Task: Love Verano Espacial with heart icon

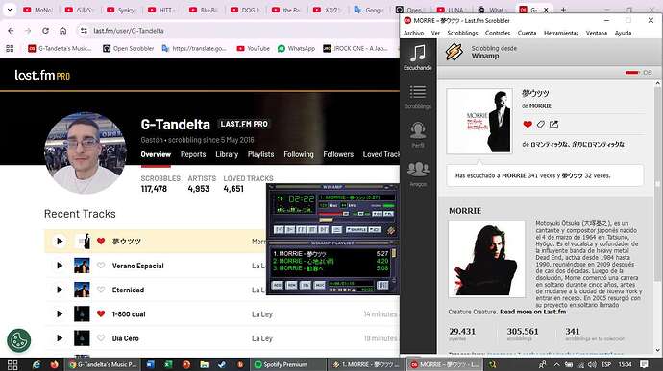Action: click(x=101, y=266)
